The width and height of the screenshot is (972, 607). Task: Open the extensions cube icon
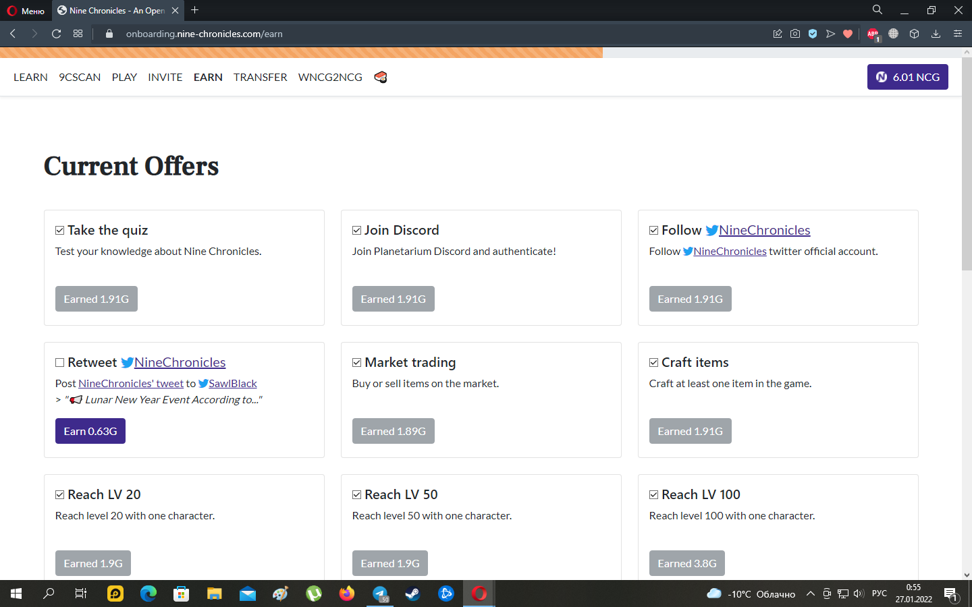[915, 34]
